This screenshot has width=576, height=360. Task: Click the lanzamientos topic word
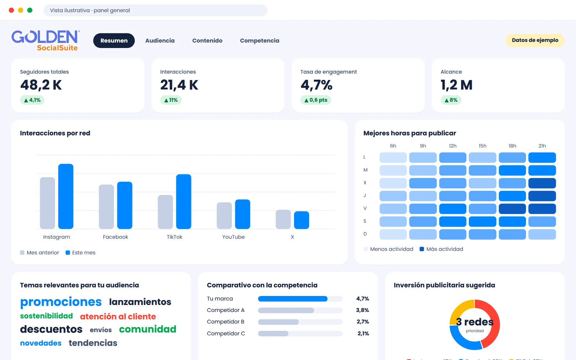pyautogui.click(x=140, y=302)
